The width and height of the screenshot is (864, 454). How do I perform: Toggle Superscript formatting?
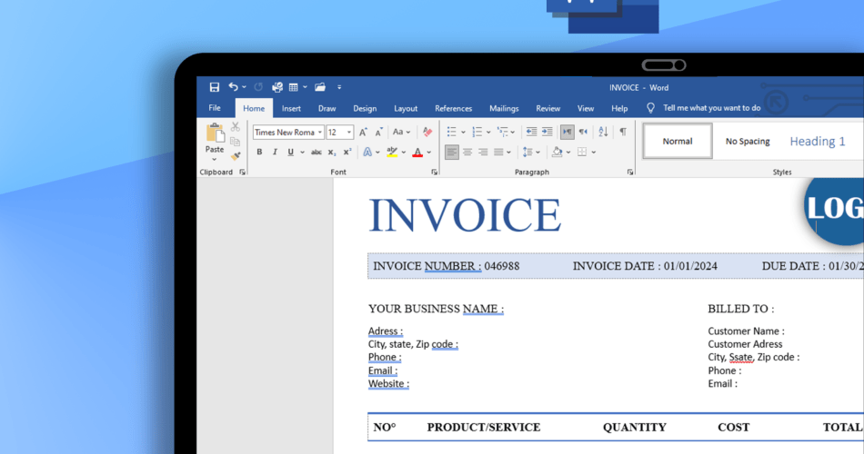pyautogui.click(x=347, y=153)
